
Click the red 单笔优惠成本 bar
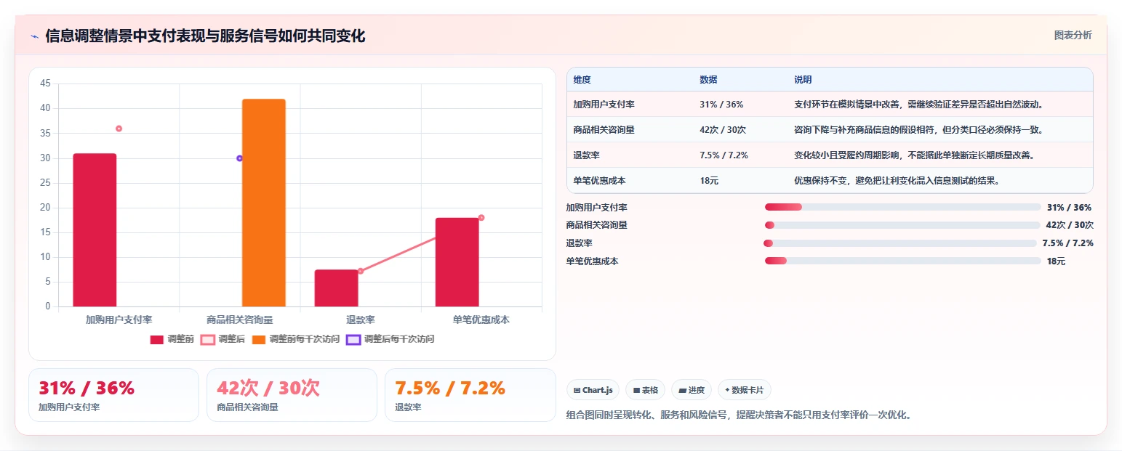[457, 262]
